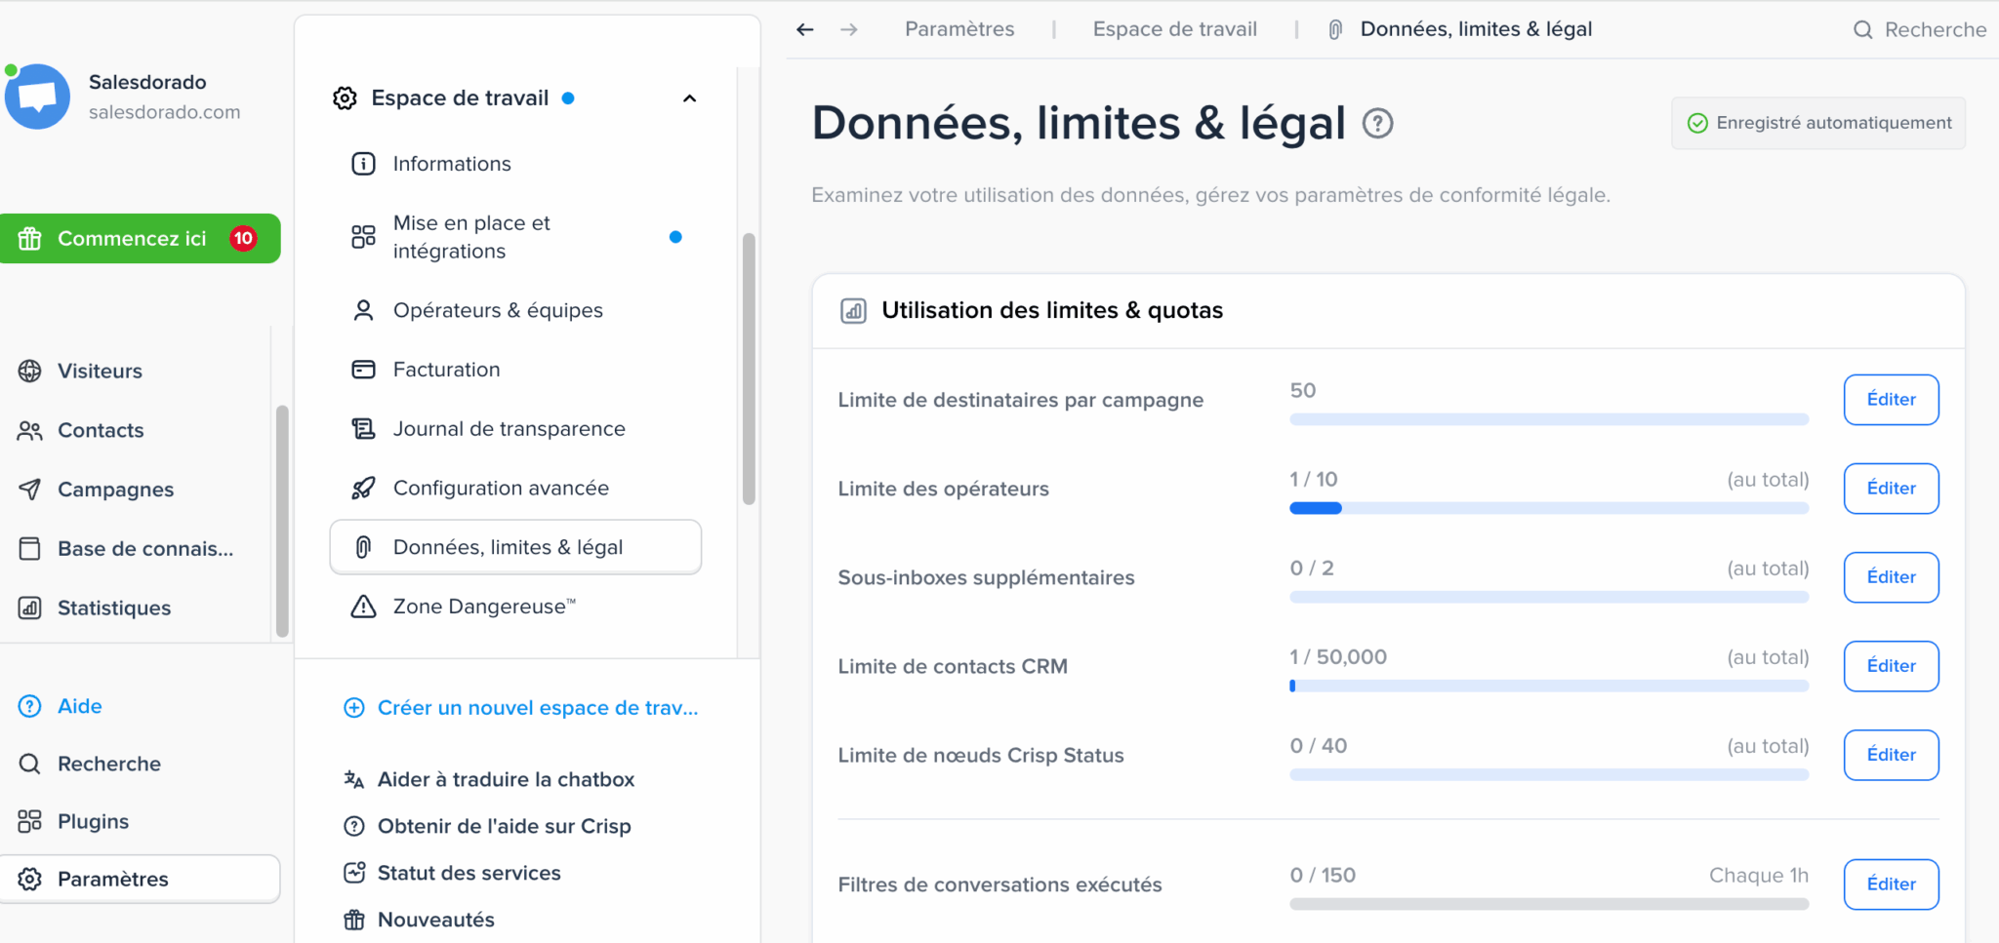Screen dimensions: 1999x943
Task: Click the Utilisation des limites chart icon
Action: [x=854, y=311]
